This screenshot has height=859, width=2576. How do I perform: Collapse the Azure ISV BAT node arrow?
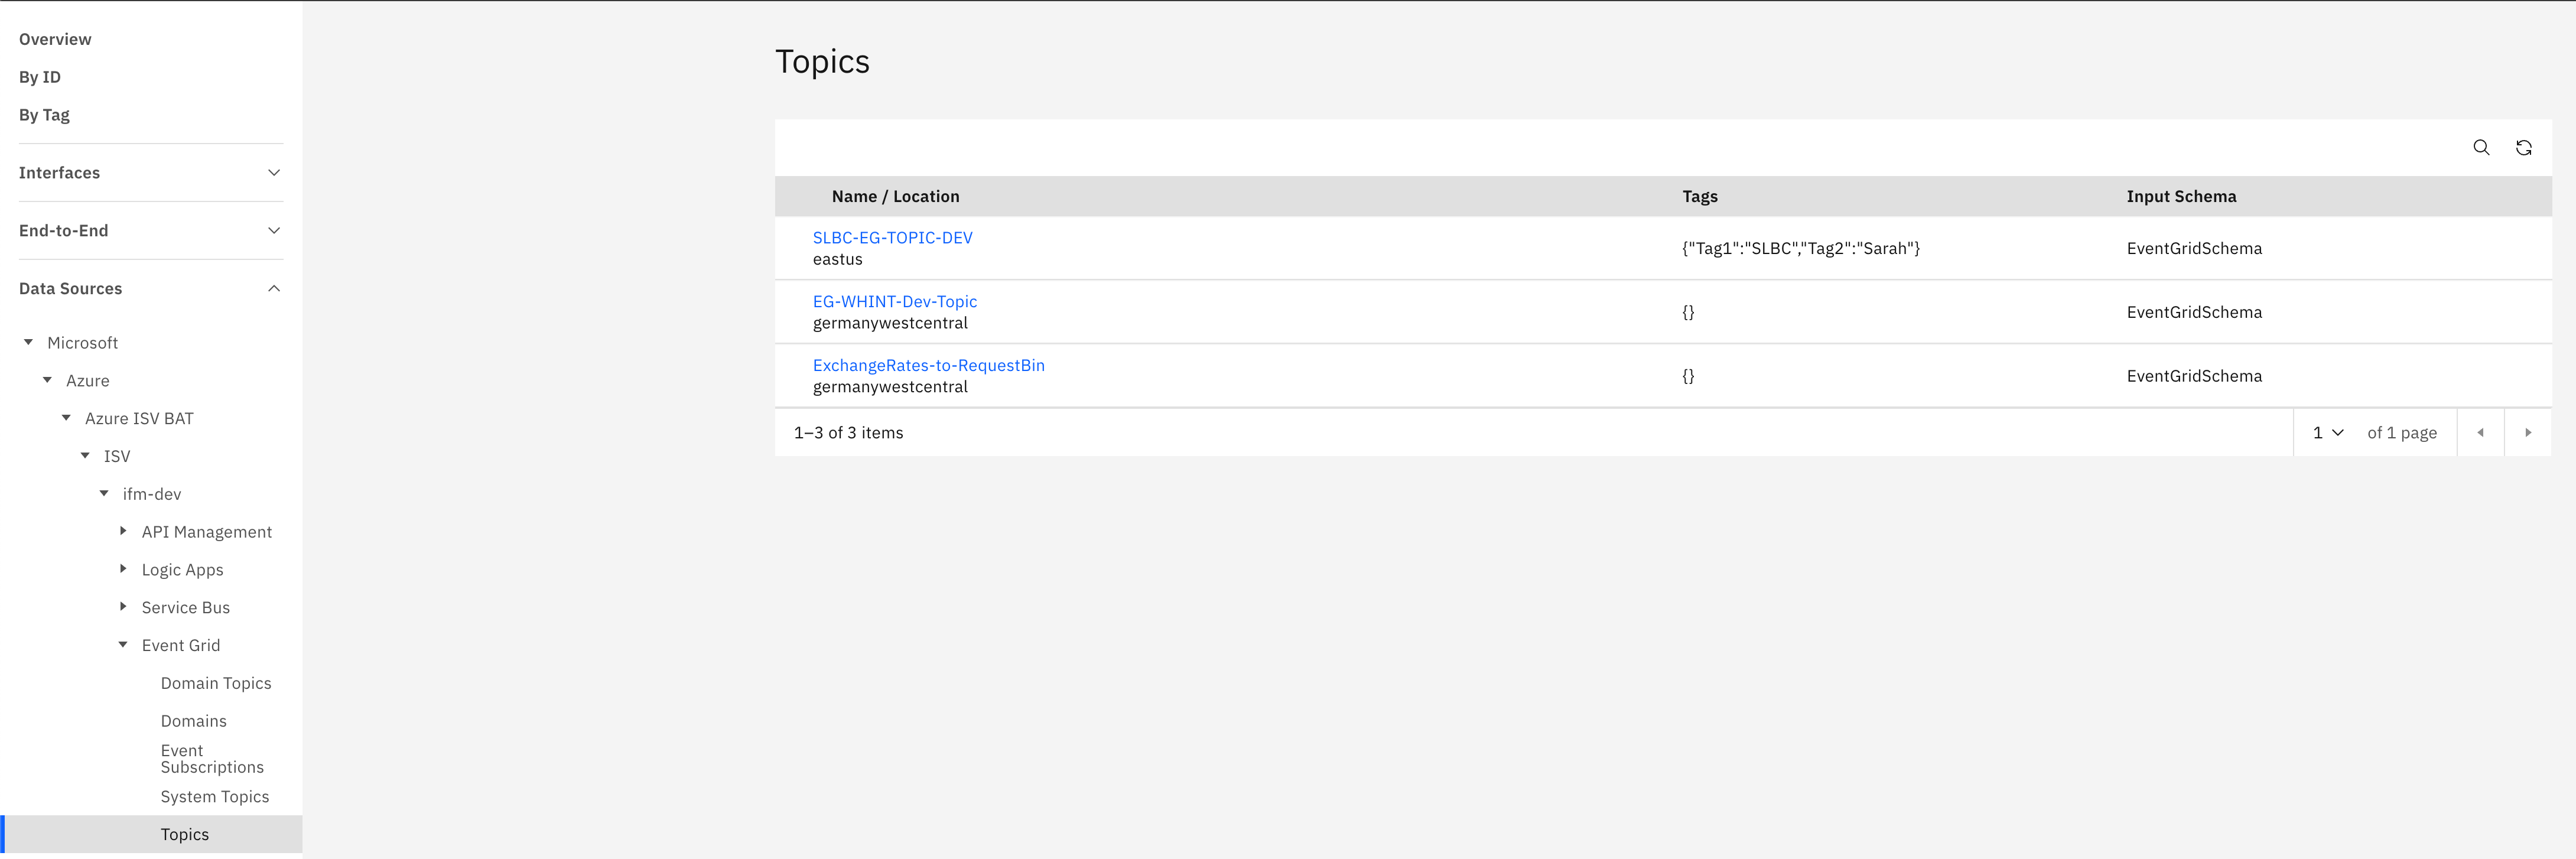pos(67,418)
